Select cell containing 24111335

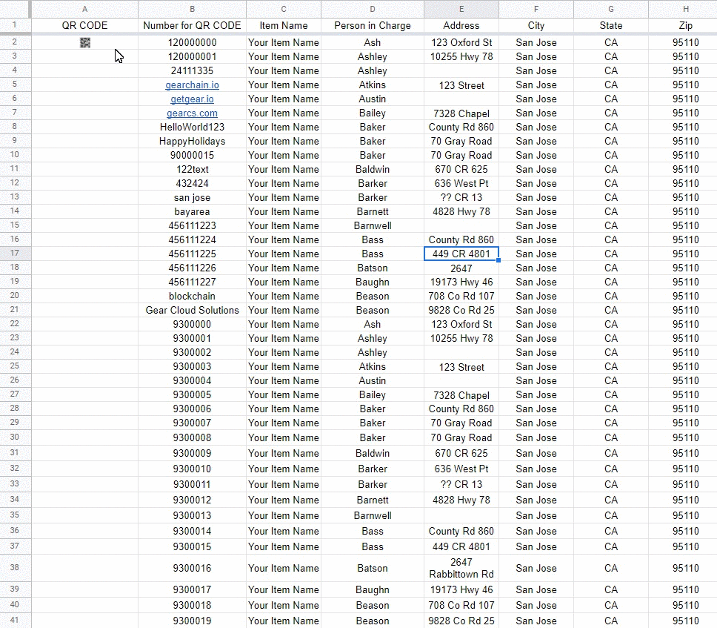(x=192, y=71)
